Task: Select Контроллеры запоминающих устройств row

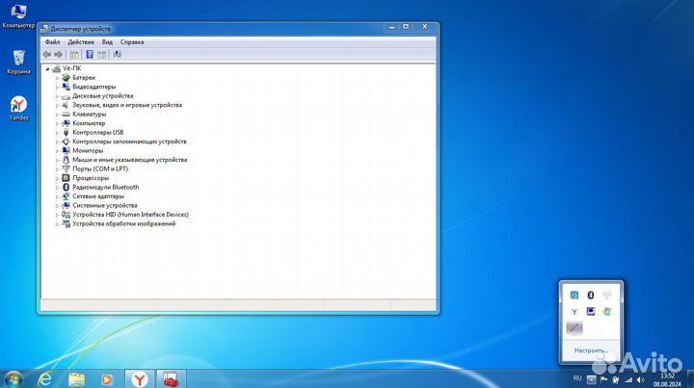Action: tap(129, 142)
